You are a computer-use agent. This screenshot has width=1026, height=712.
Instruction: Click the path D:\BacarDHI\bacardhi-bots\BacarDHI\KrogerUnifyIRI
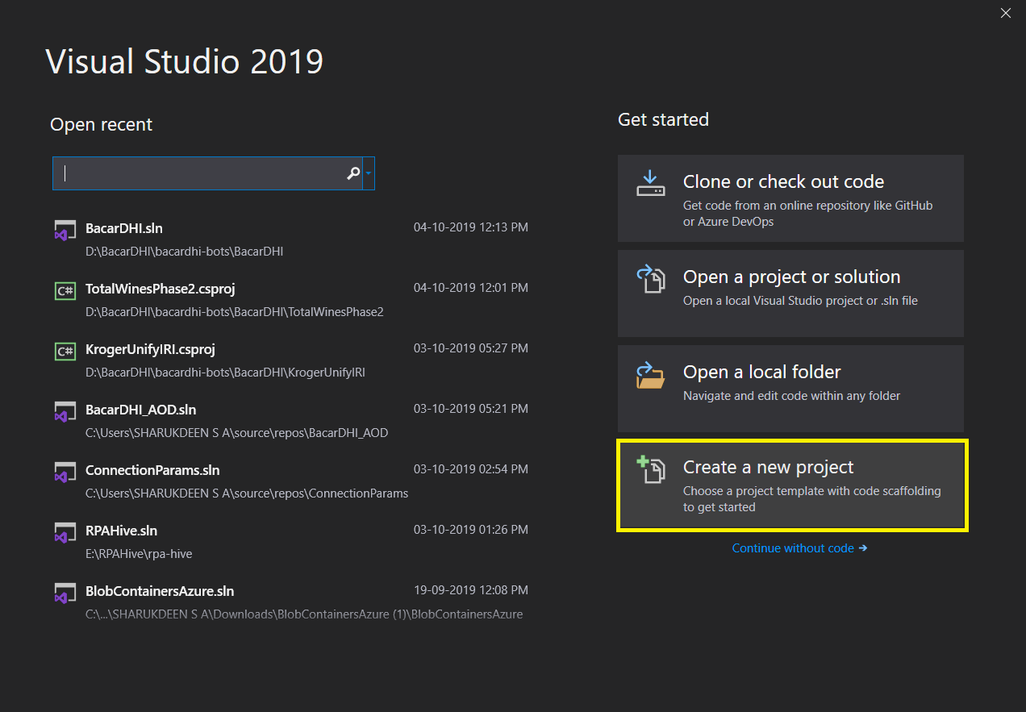[x=226, y=373]
